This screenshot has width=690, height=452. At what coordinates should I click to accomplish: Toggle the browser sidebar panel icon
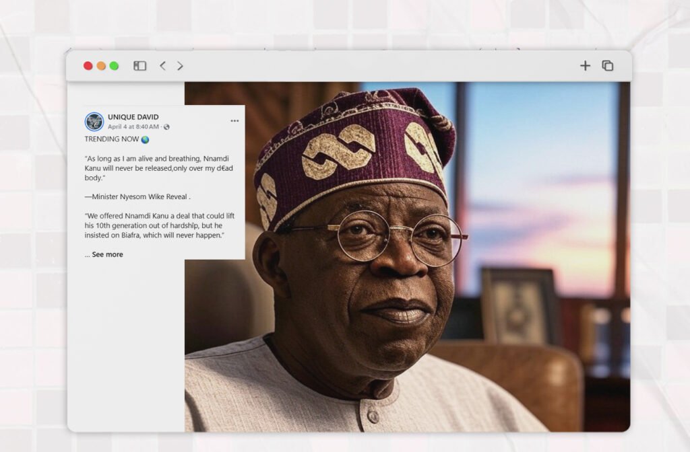[139, 66]
